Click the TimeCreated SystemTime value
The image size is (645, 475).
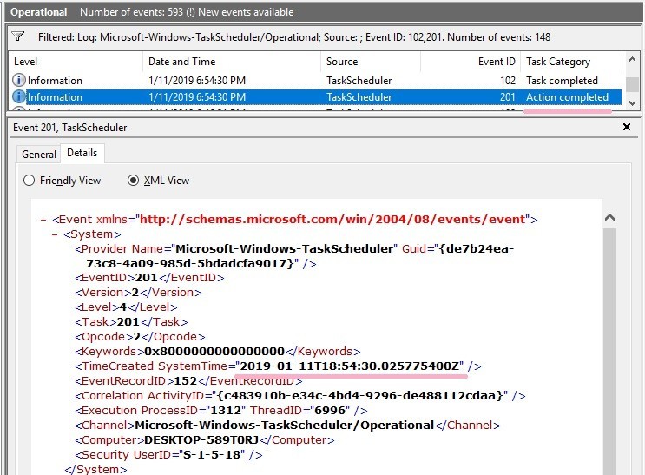click(x=350, y=366)
